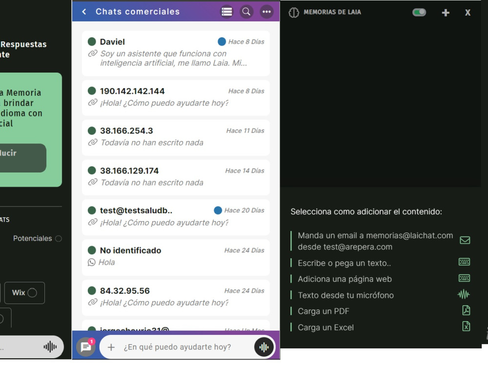This screenshot has height=366, width=488.
Task: Select Carga un Excel option
Action: click(x=325, y=327)
